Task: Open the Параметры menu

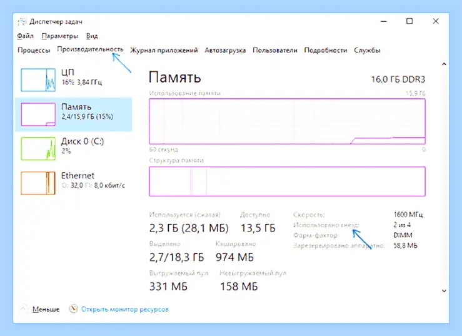Action: point(60,36)
